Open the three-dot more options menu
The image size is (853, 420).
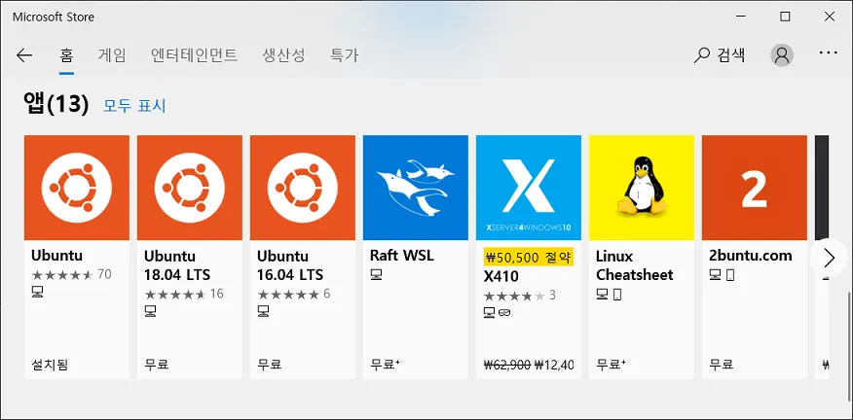828,52
